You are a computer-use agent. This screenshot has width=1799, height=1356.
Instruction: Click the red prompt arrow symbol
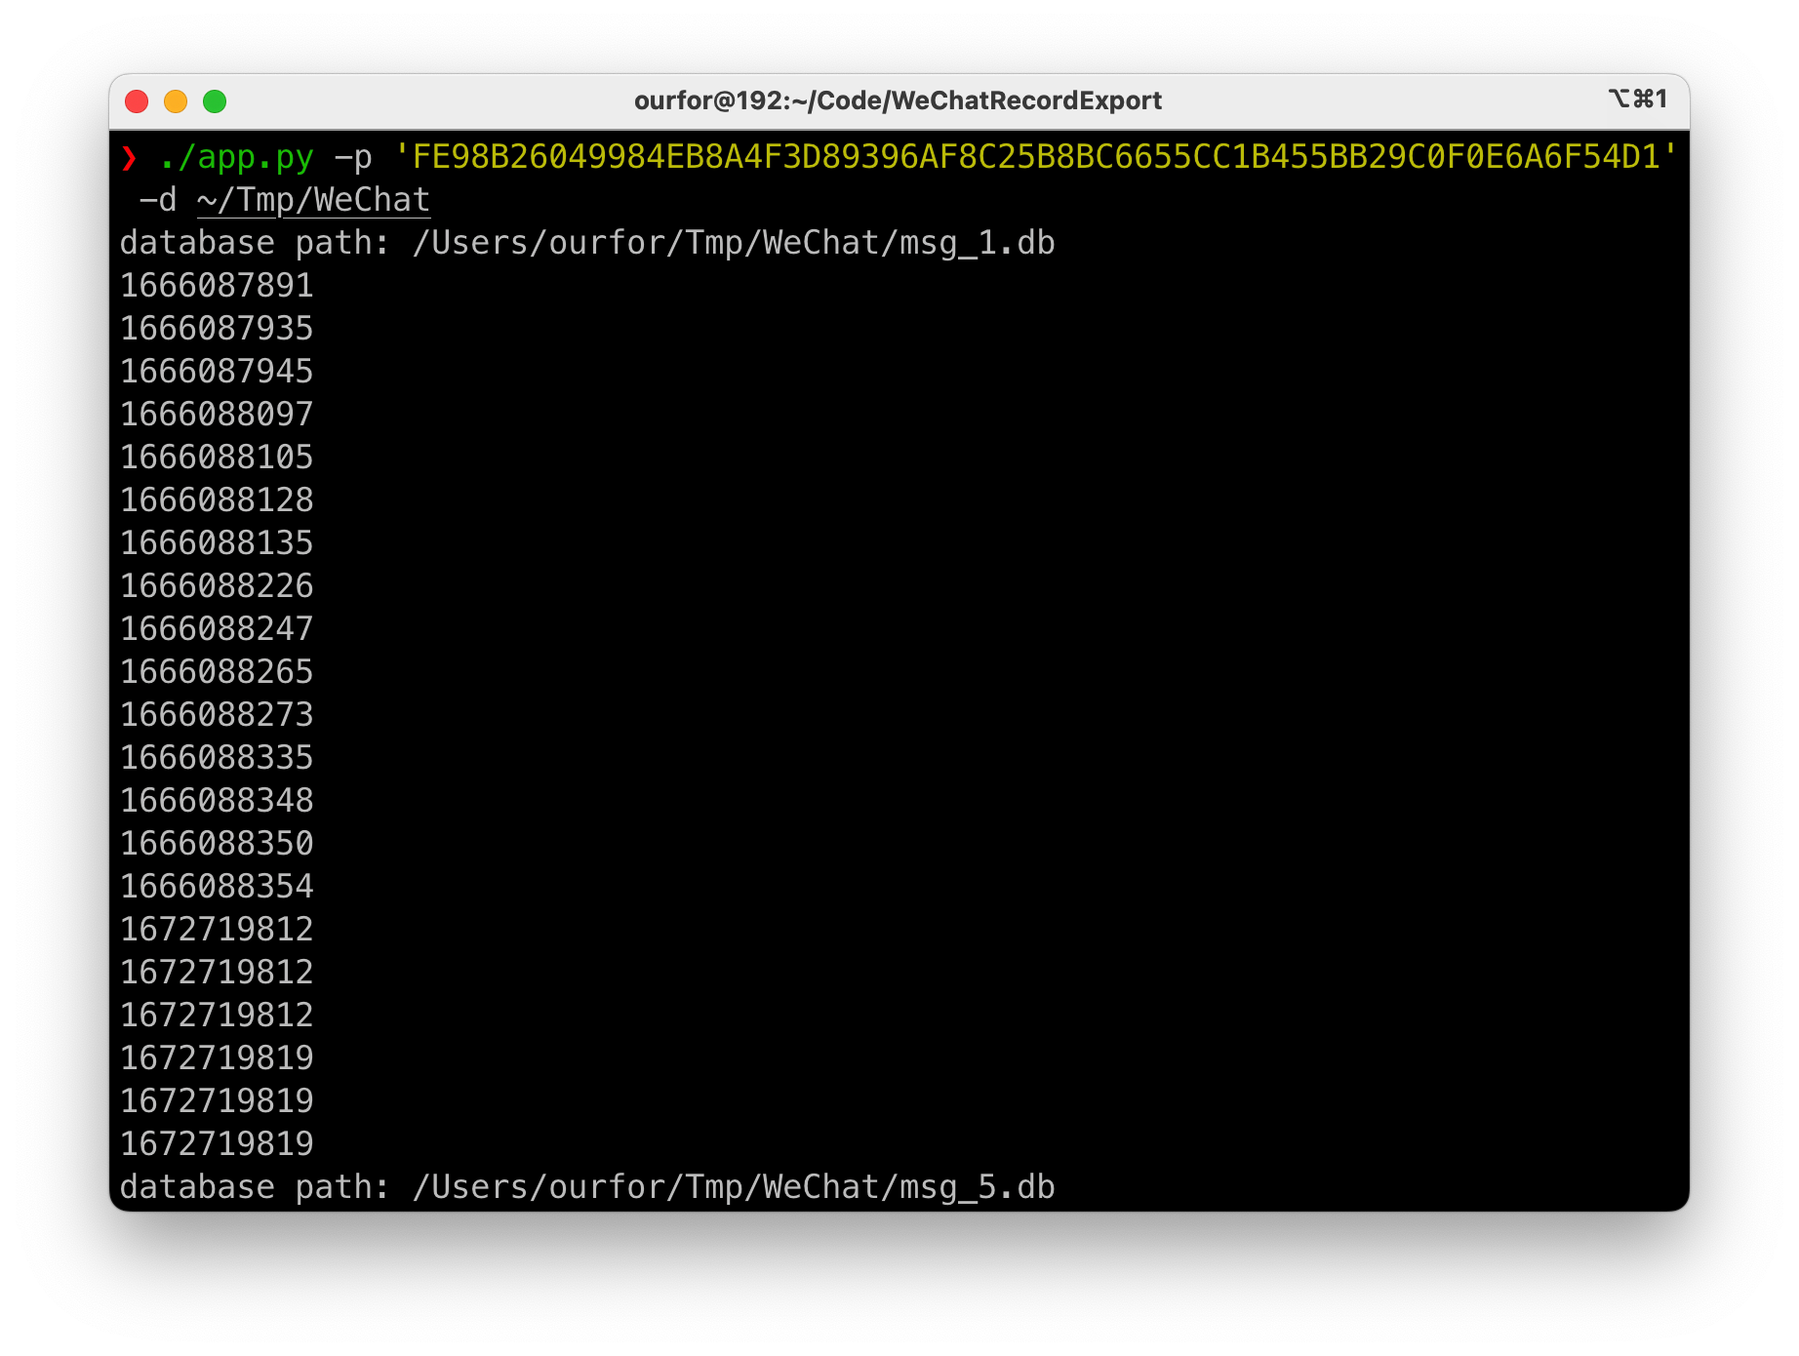point(129,157)
